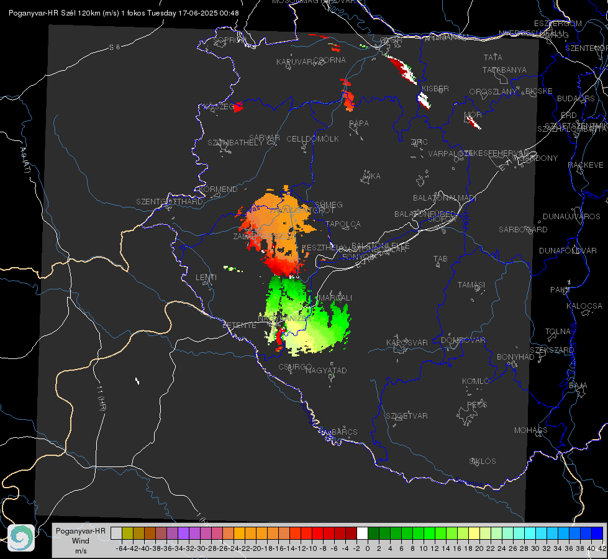
Task: Select the DUNAUJVAROS label
Action: click(x=571, y=216)
